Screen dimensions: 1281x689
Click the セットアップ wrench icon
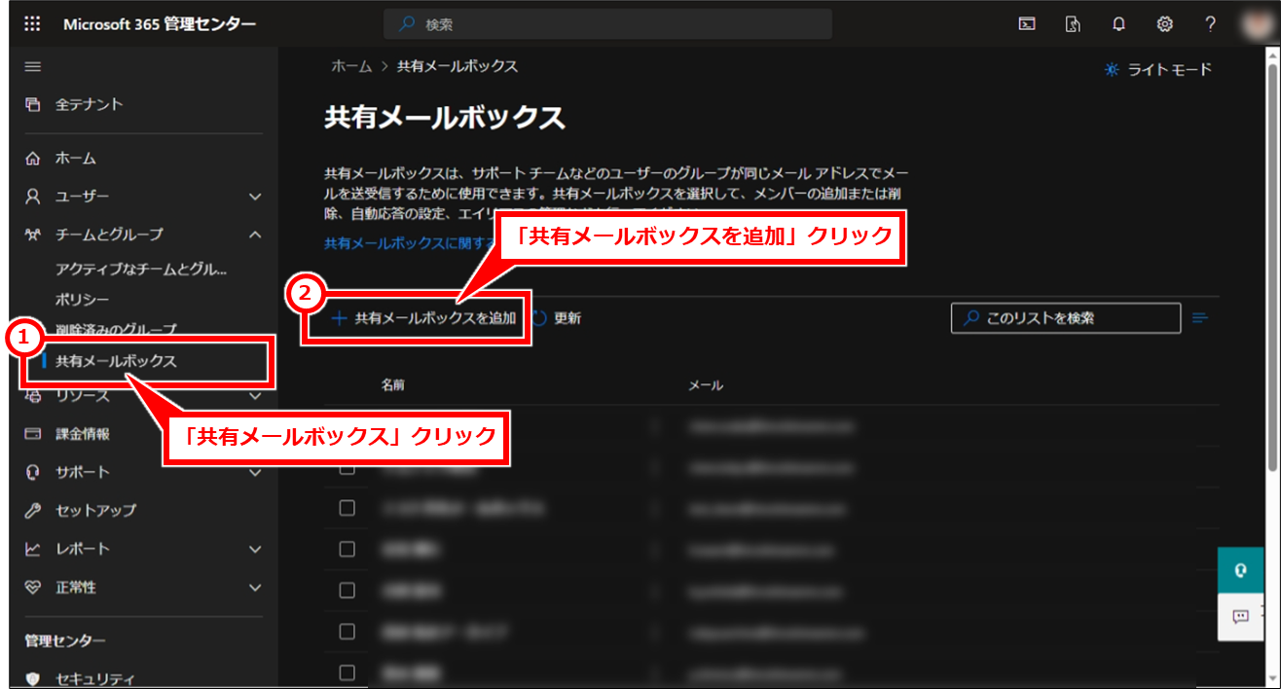[x=33, y=510]
